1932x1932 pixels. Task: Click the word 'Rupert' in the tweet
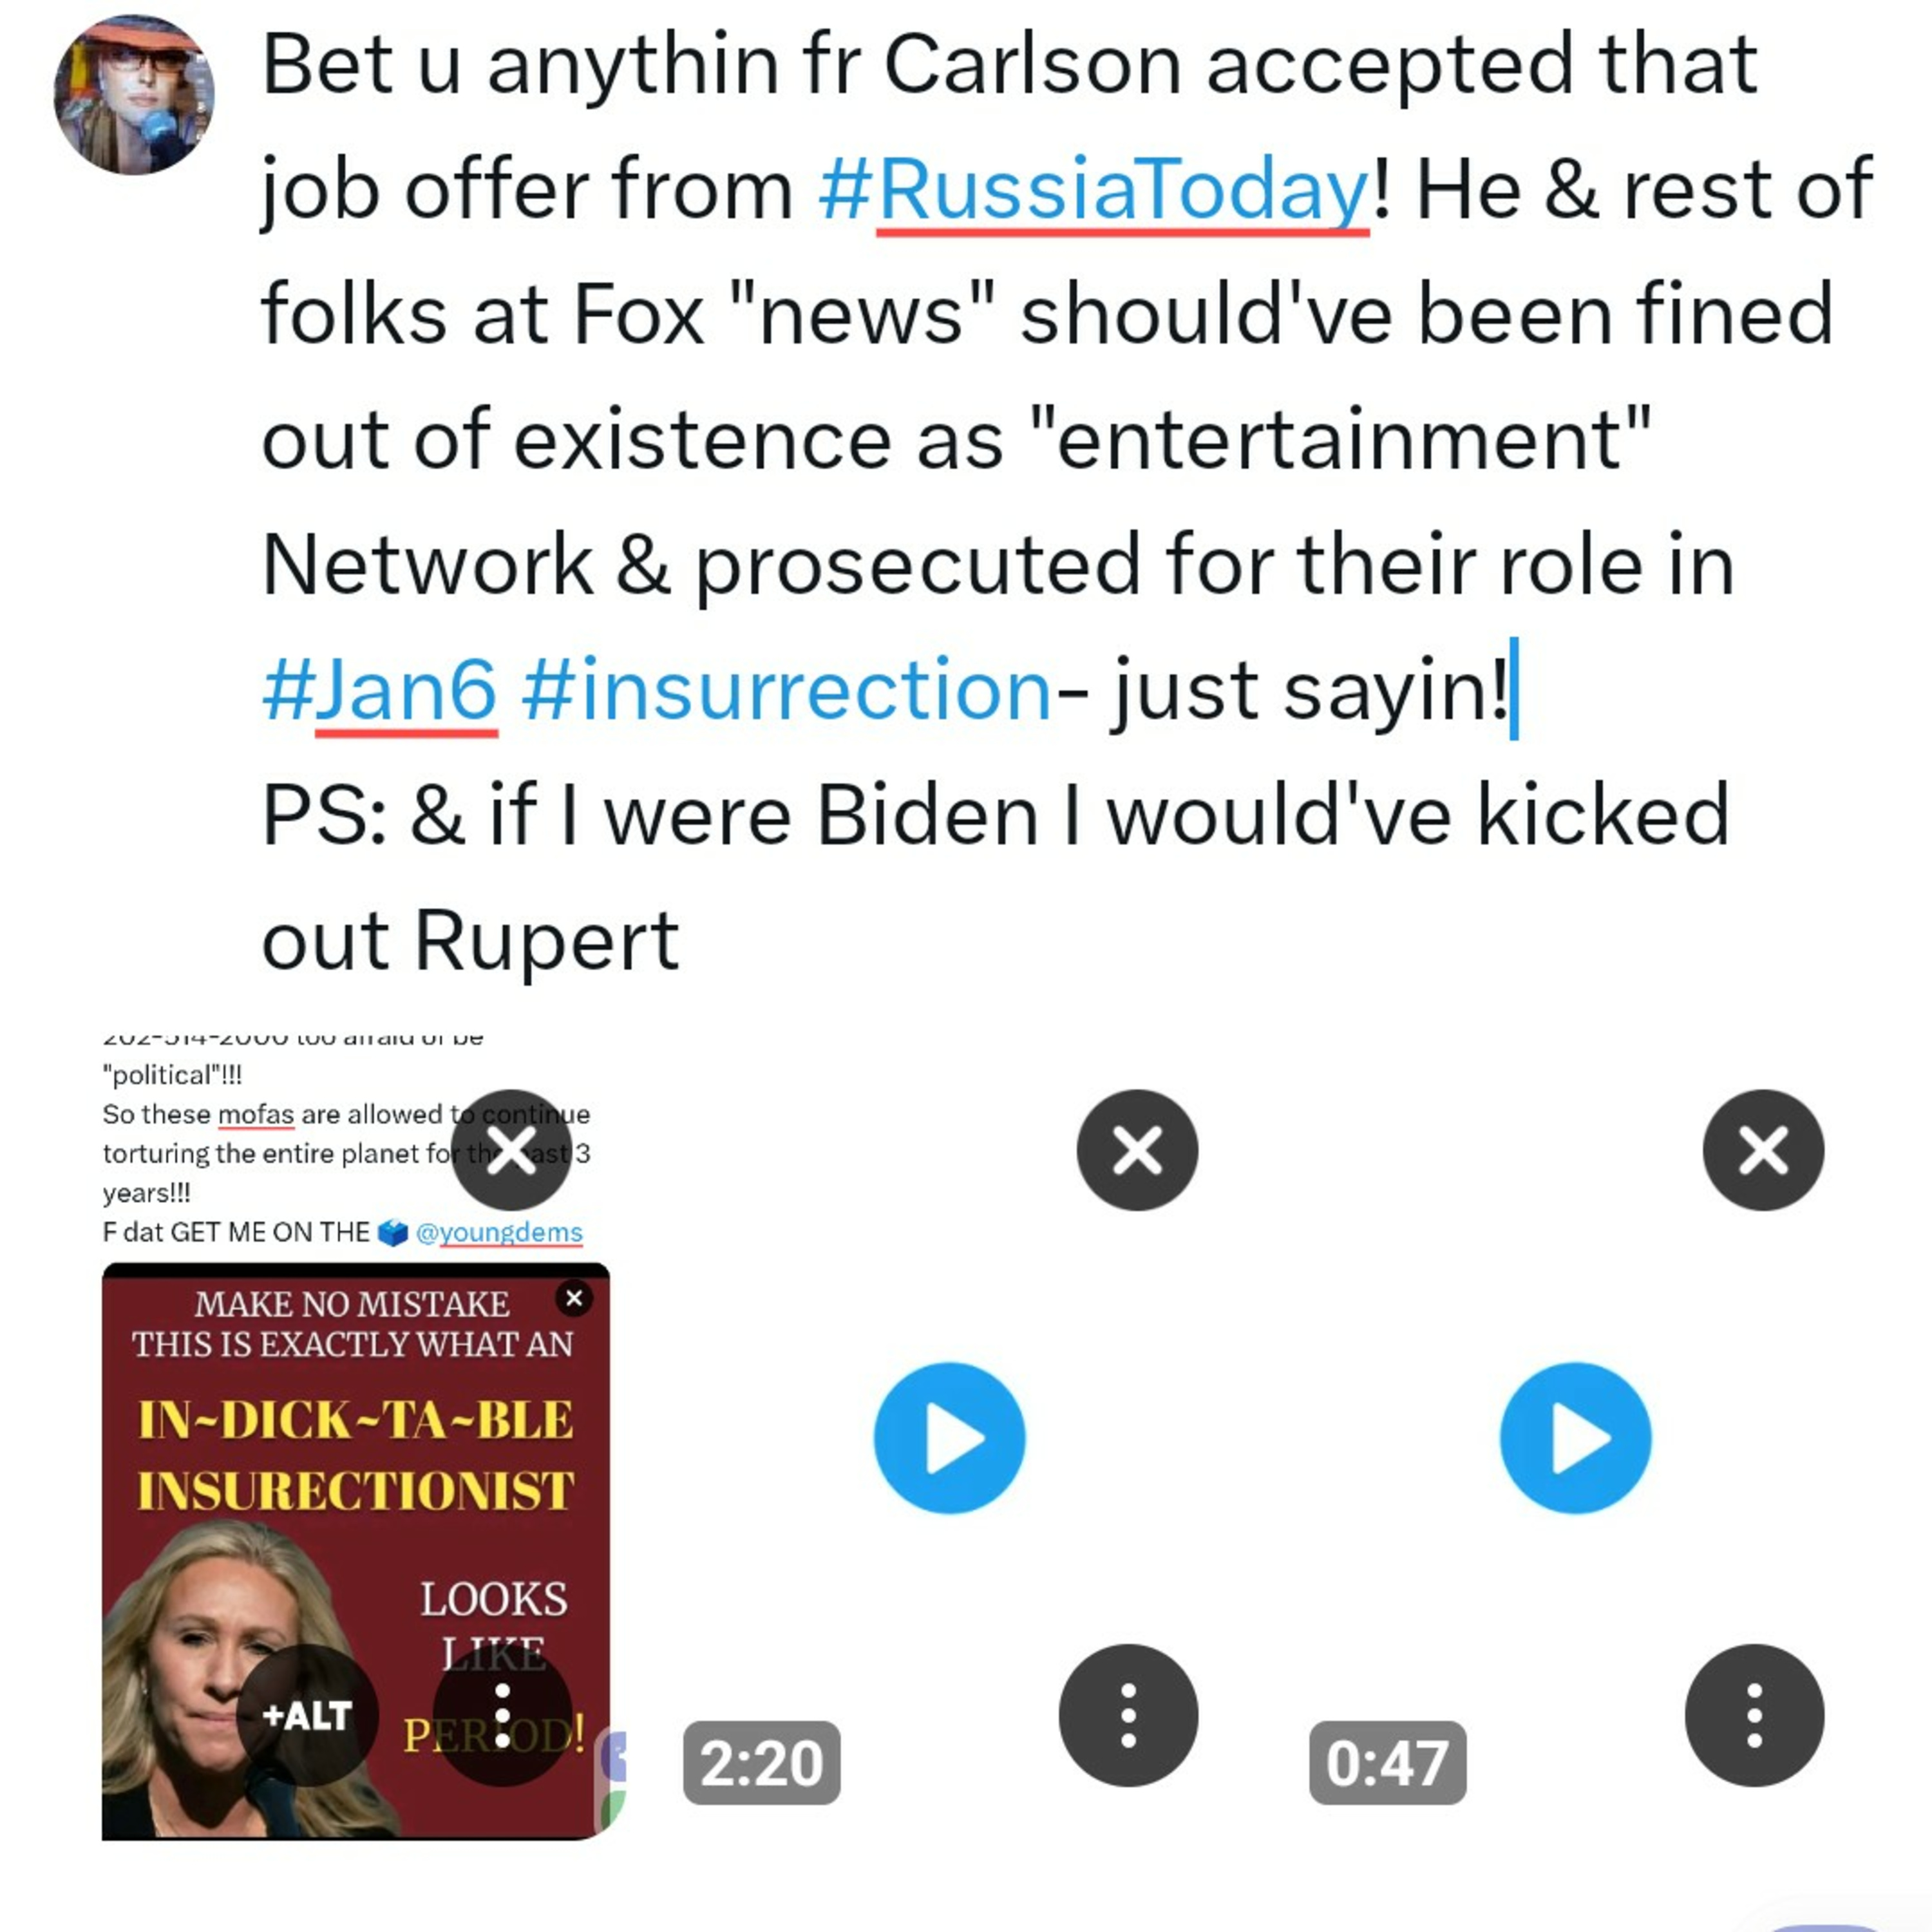click(547, 941)
